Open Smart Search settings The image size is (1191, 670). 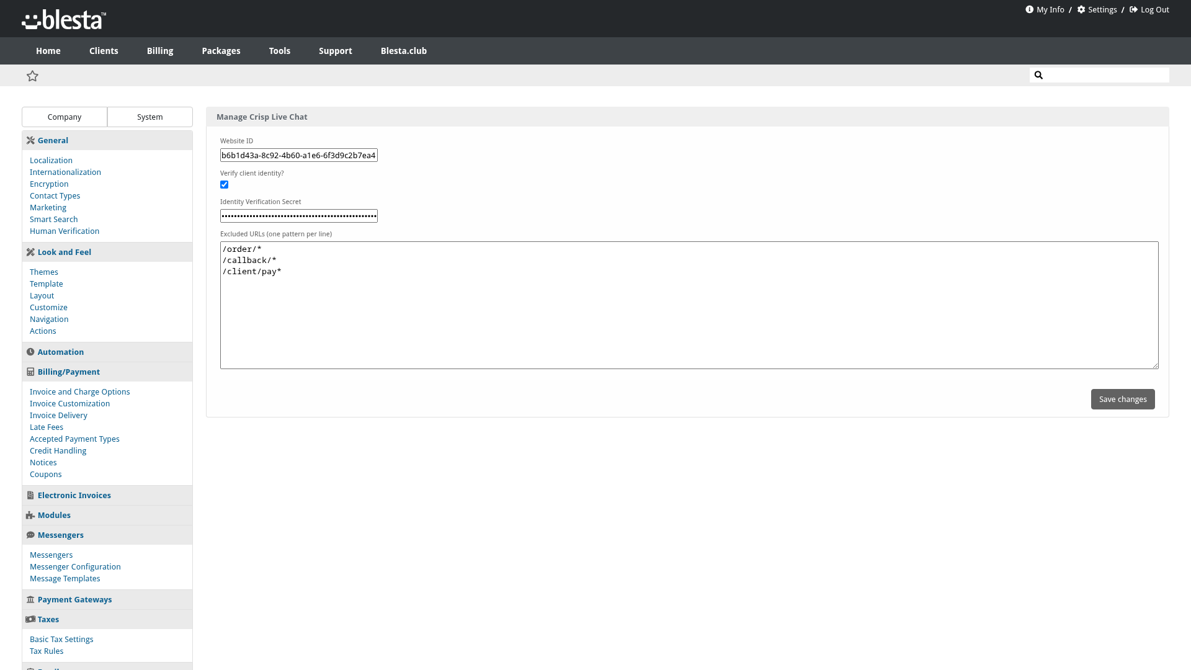pyautogui.click(x=54, y=220)
